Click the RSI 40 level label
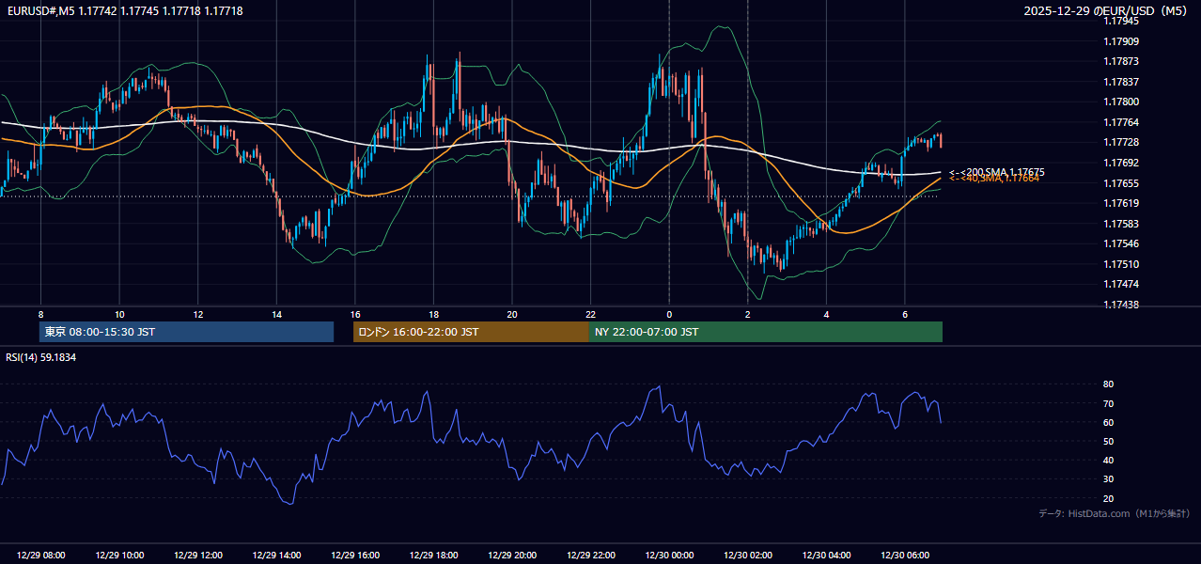1201x564 pixels. click(x=1108, y=460)
